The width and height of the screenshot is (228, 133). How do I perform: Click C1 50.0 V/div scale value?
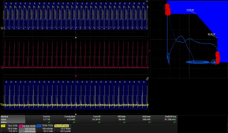coord(13,129)
